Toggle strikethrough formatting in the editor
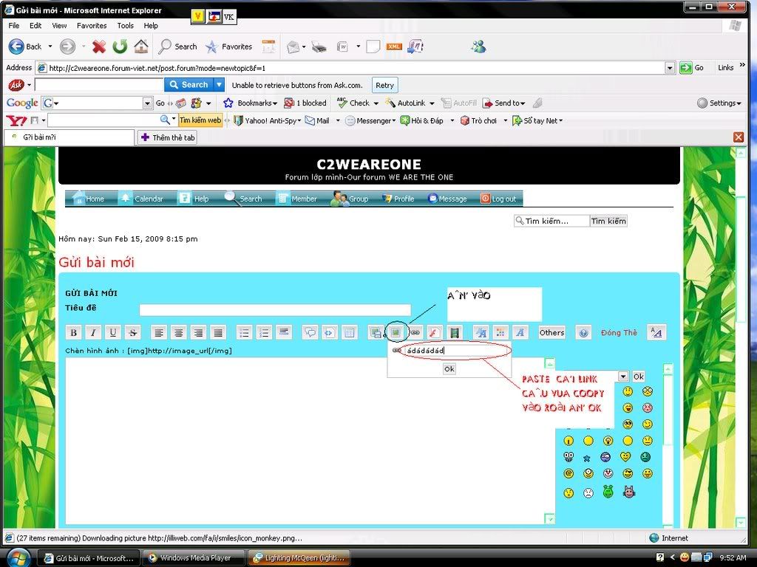Screen dimensions: 757x567 133,332
